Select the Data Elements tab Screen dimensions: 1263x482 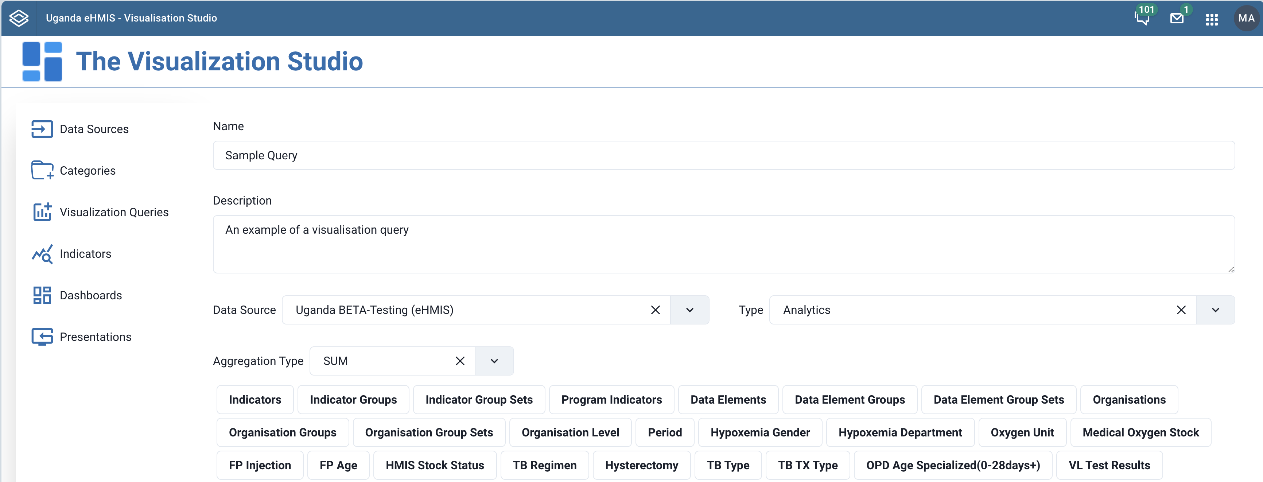[728, 400]
